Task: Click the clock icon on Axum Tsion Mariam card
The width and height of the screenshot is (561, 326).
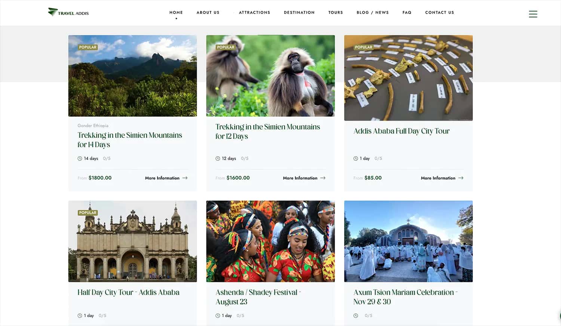Action: (x=356, y=316)
